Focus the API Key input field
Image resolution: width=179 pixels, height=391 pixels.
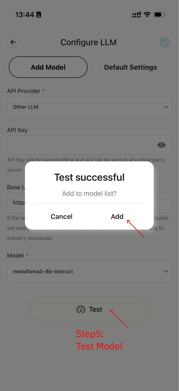tap(80, 145)
